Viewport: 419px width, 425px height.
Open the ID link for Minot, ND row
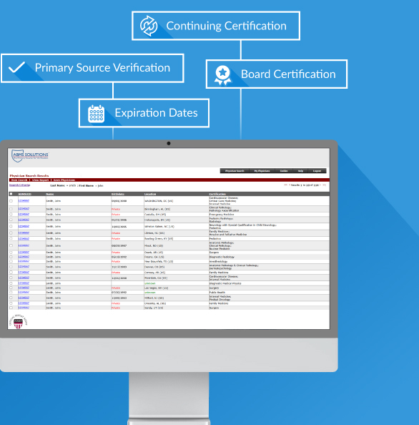click(24, 245)
